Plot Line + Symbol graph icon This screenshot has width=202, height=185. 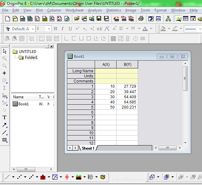(x=31, y=177)
